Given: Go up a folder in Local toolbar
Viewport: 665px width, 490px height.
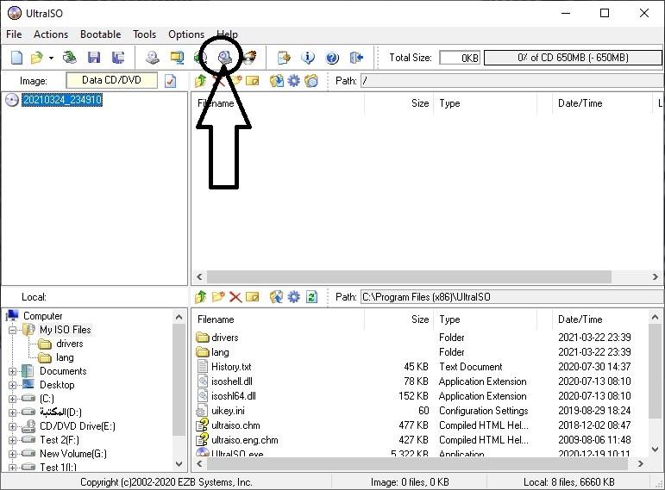Looking at the screenshot, I should 201,297.
